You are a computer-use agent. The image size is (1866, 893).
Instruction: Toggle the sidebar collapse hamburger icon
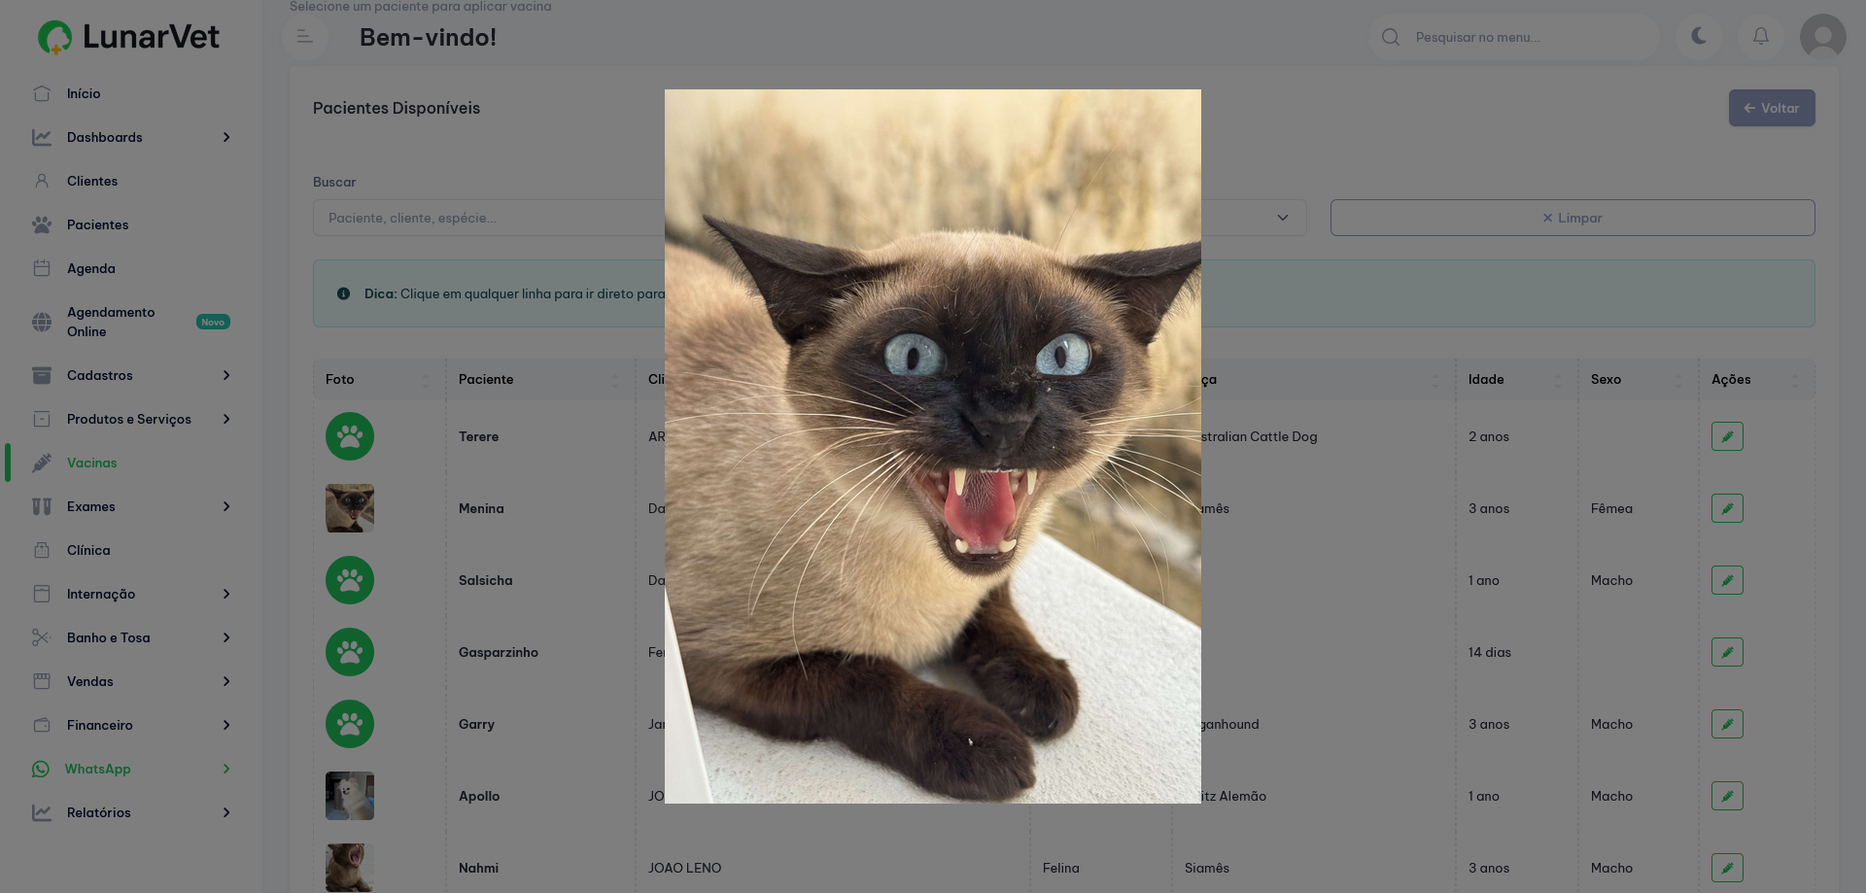[x=304, y=37]
